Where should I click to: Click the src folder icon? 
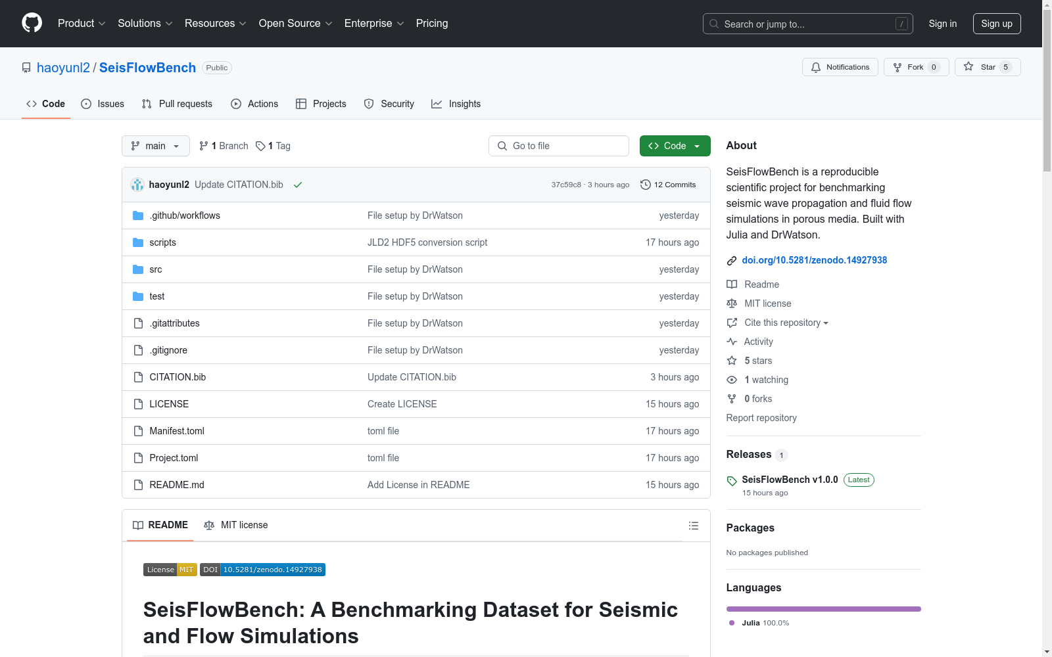tap(138, 269)
